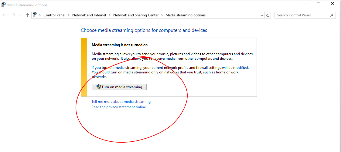Expand the address bar previous locations dropdown
The width and height of the screenshot is (341, 152).
(x=262, y=15)
